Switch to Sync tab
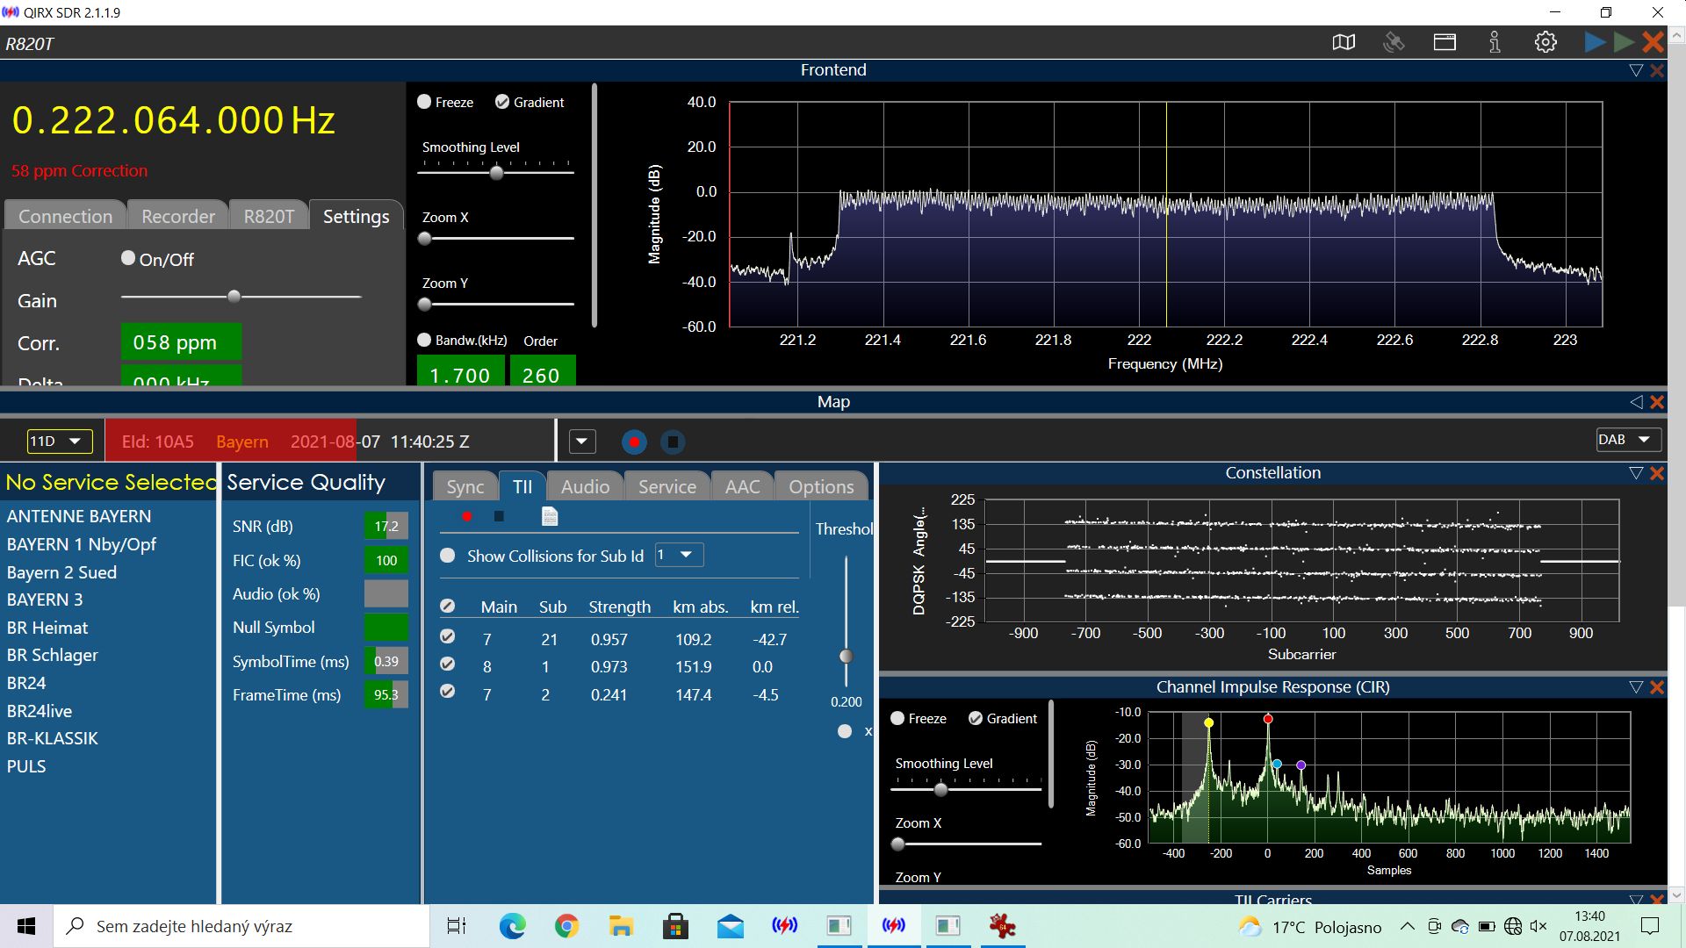Viewport: 1686px width, 948px height. click(x=465, y=486)
